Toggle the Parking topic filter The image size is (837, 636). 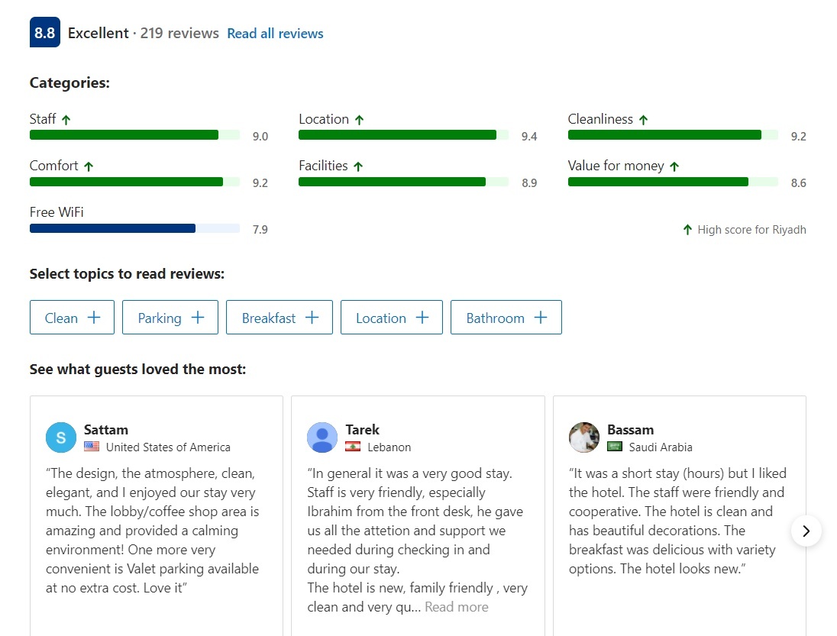[170, 318]
